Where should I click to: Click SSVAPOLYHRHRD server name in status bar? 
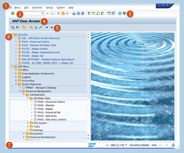point(139,145)
